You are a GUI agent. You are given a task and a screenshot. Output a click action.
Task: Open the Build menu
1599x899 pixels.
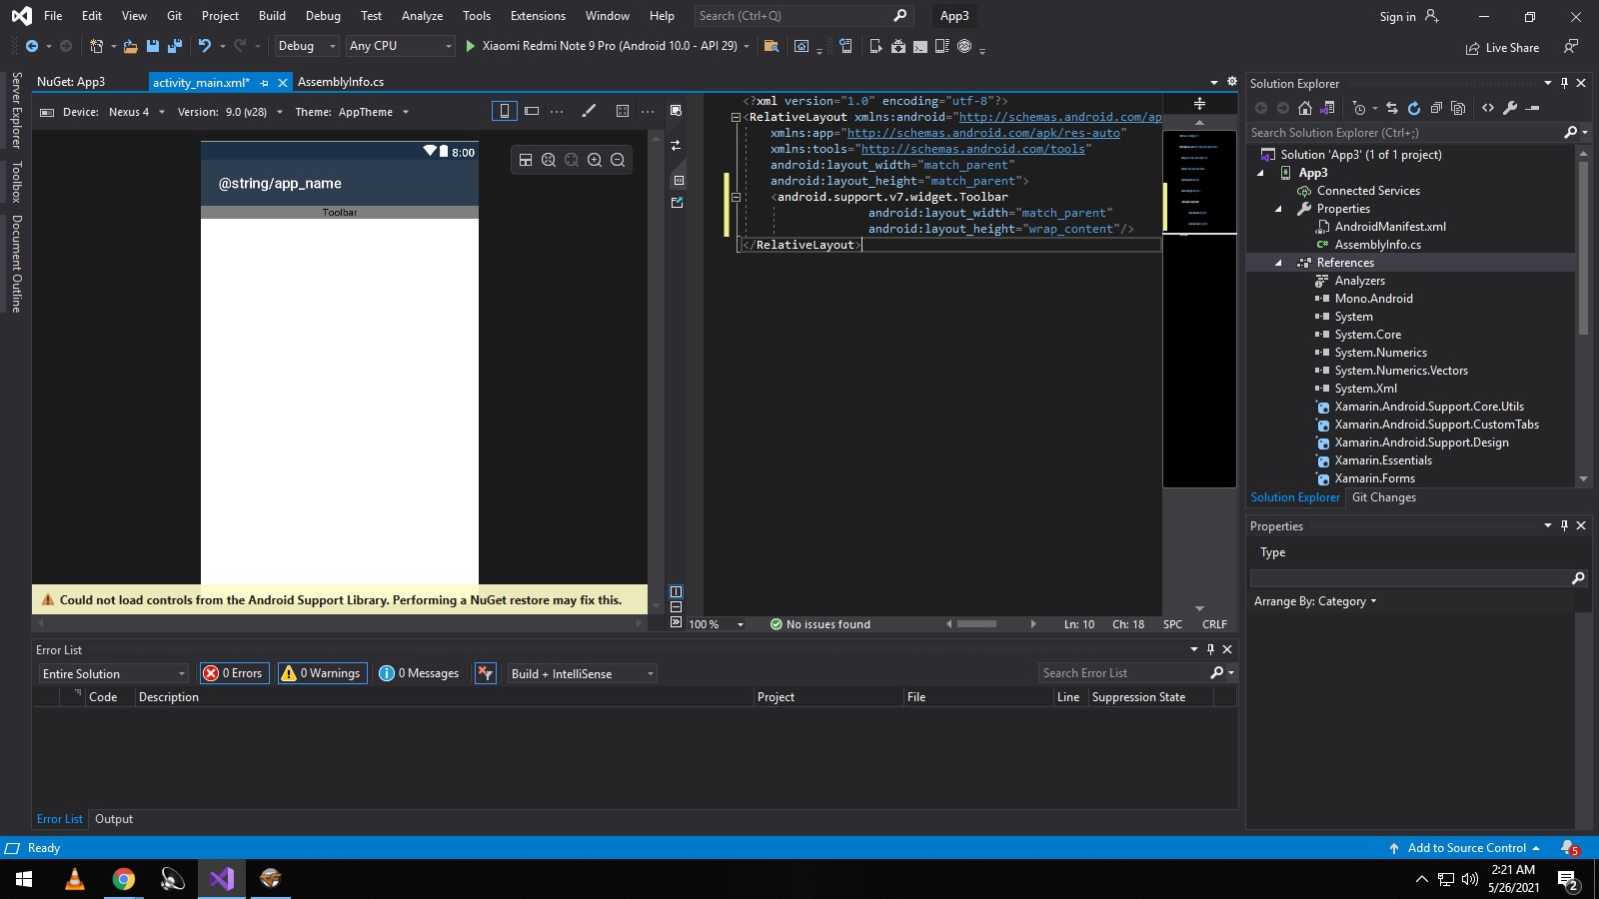point(272,16)
